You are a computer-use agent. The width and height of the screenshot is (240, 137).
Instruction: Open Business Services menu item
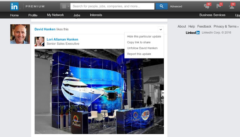[x=212, y=15]
